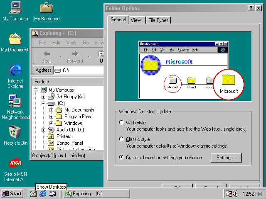Select Windows label in folder tree
266x199 pixels.
click(74, 123)
